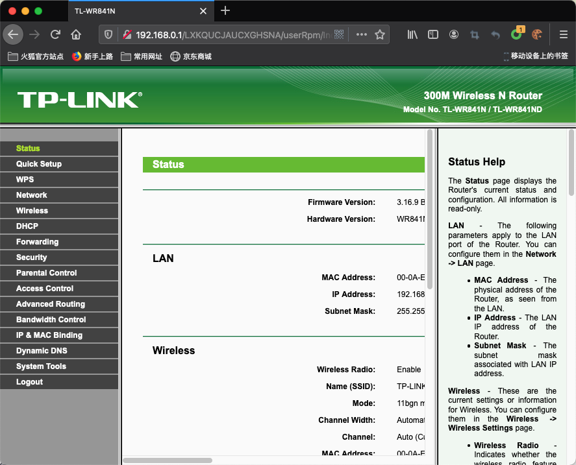576x465 pixels.
Task: Bookmark this page with the star icon
Action: [x=381, y=34]
